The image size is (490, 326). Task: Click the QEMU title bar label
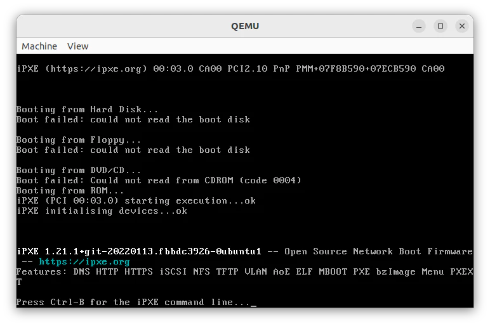[245, 26]
